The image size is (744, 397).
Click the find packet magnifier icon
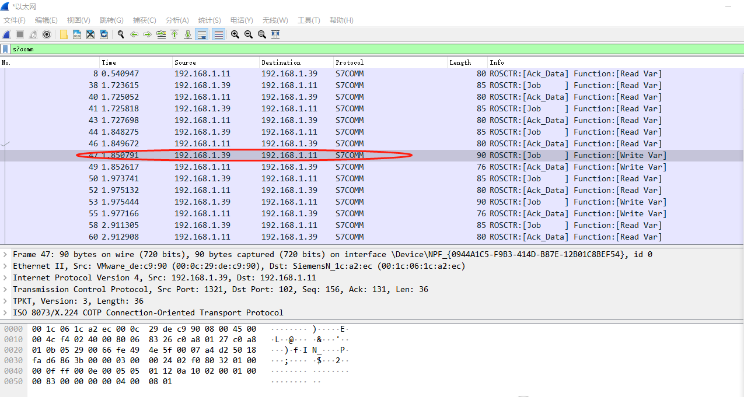[x=121, y=34]
